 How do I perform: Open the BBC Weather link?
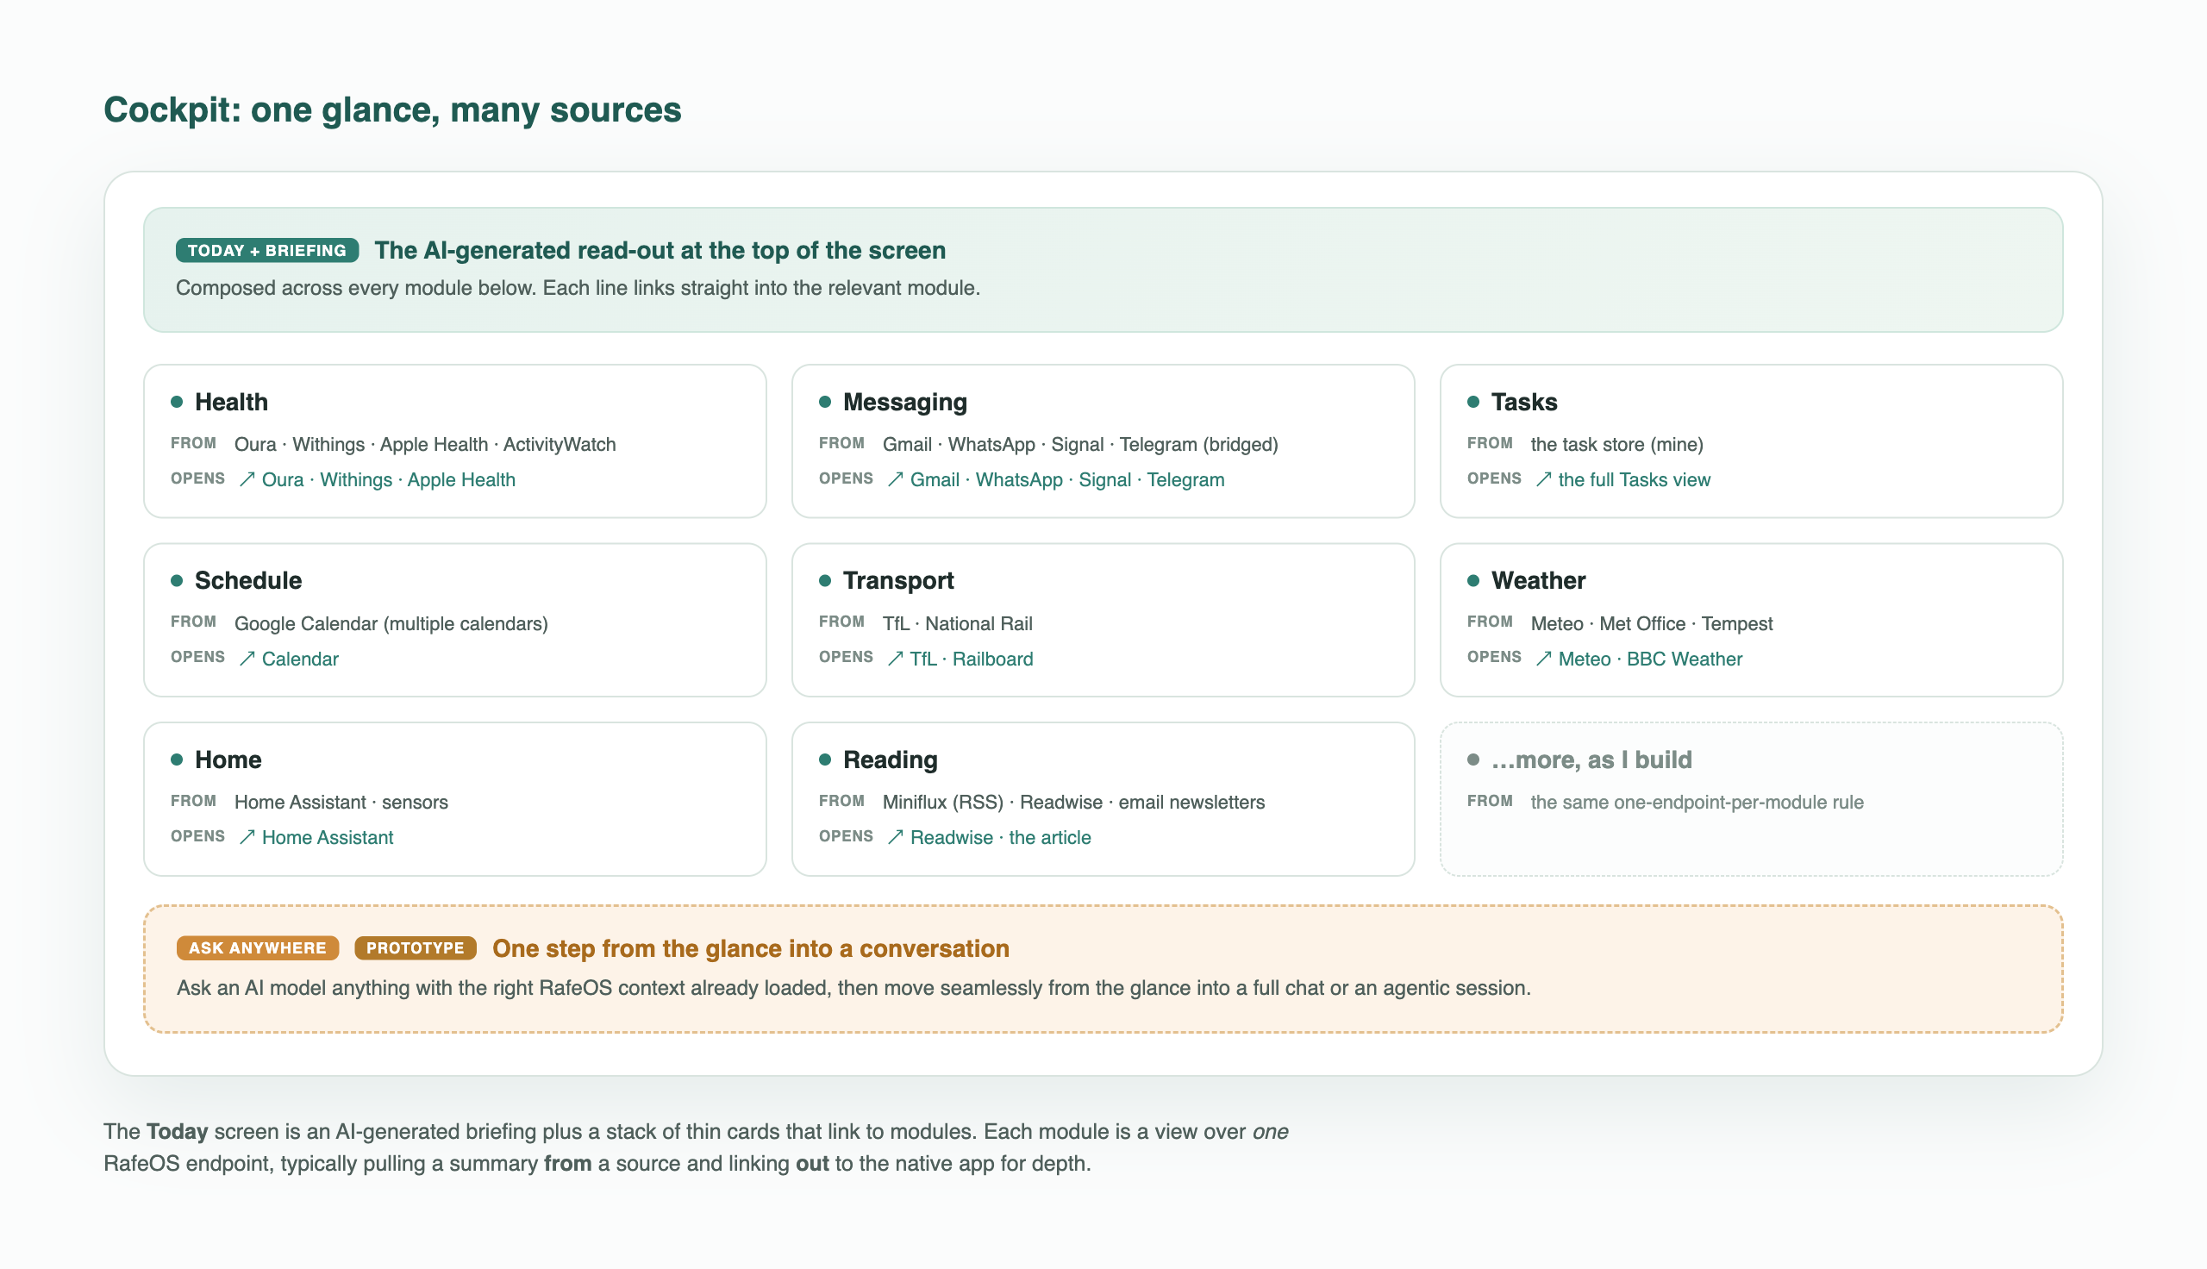click(x=1685, y=659)
